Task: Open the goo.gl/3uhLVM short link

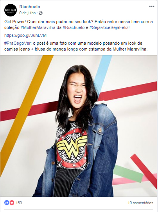Action: (25, 35)
